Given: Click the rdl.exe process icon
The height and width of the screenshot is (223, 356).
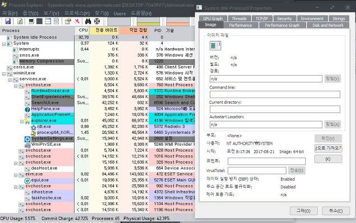Looking at the screenshot, I should click(x=34, y=127).
